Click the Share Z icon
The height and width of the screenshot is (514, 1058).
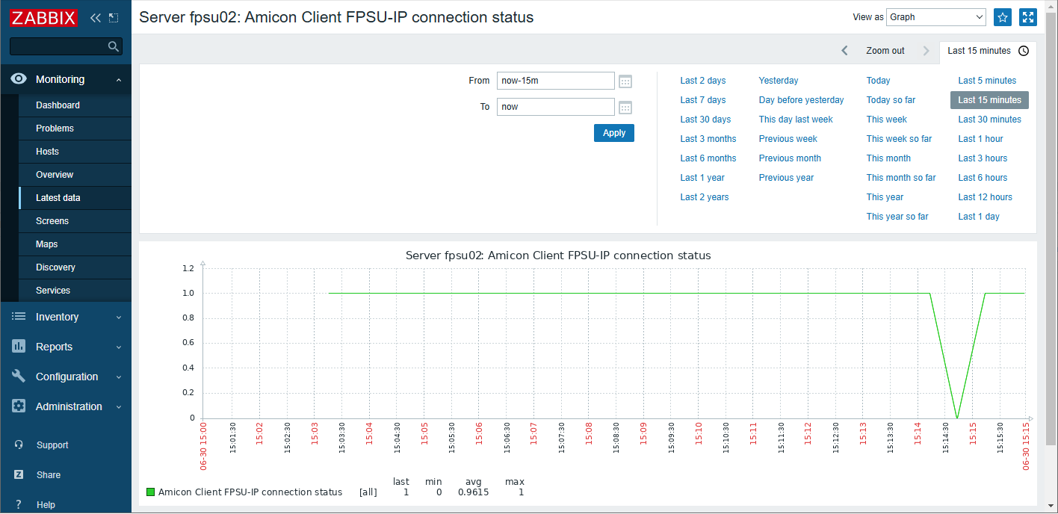[19, 475]
